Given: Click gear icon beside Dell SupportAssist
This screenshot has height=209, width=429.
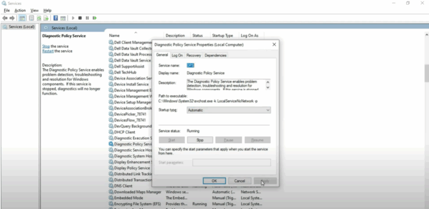Looking at the screenshot, I should 111,66.
